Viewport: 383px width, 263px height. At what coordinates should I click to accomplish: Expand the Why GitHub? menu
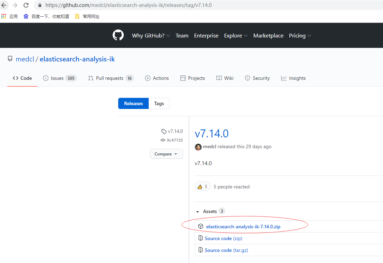click(151, 36)
